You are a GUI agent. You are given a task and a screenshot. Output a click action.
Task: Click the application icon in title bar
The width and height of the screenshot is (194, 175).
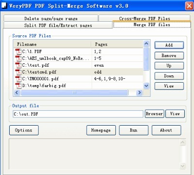pyautogui.click(x=4, y=6)
